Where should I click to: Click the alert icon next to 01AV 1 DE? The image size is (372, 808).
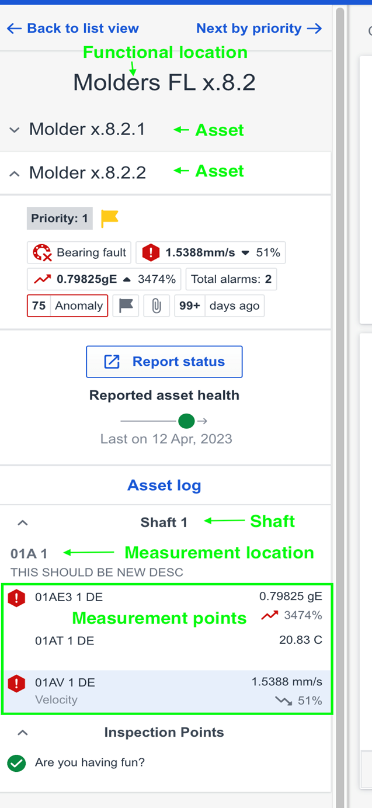16,683
